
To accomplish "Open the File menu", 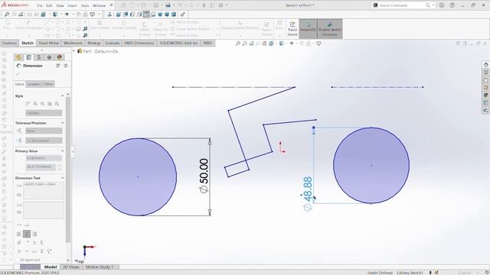I will pyautogui.click(x=39, y=5).
